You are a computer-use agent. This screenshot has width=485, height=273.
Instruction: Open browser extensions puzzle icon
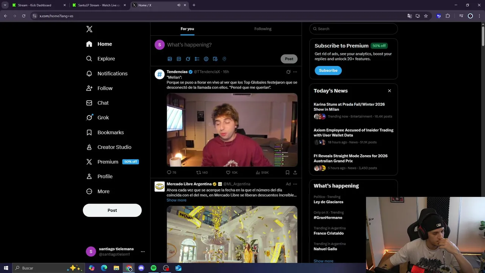pos(448,16)
